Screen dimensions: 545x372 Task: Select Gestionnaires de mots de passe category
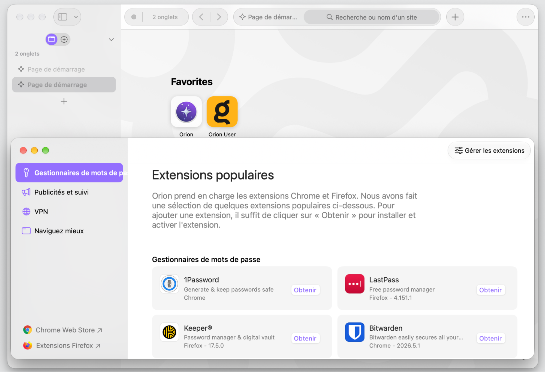69,173
